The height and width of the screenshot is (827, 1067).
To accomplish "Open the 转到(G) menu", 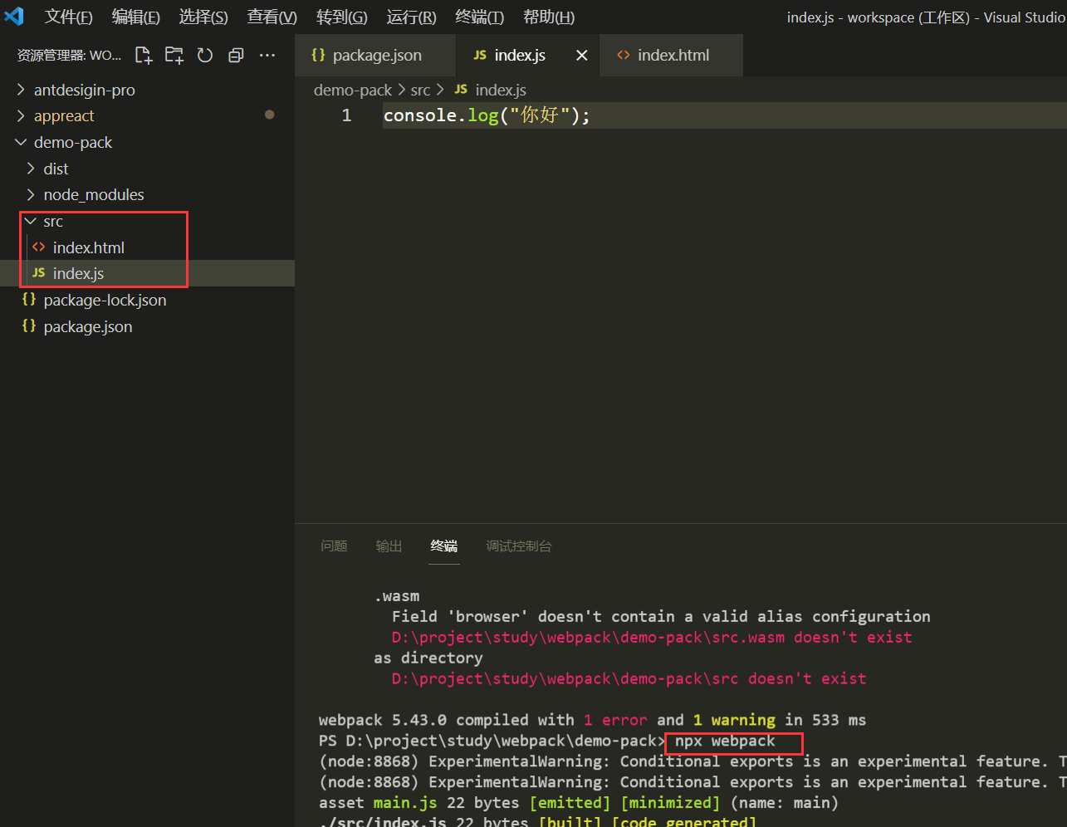I will pos(342,17).
